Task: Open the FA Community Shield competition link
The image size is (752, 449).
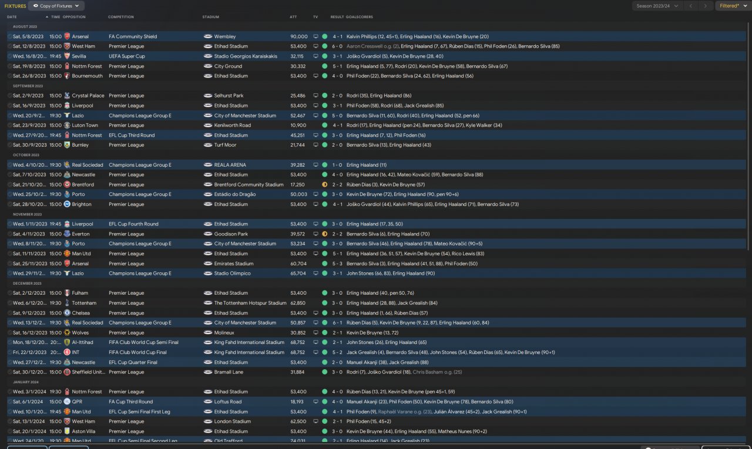Action: tap(133, 36)
